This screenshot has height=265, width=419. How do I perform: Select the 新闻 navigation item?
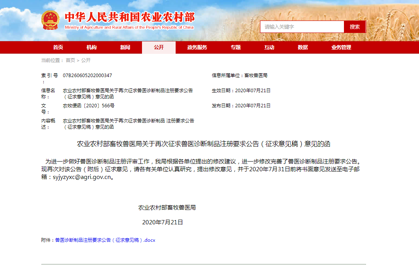125,47
